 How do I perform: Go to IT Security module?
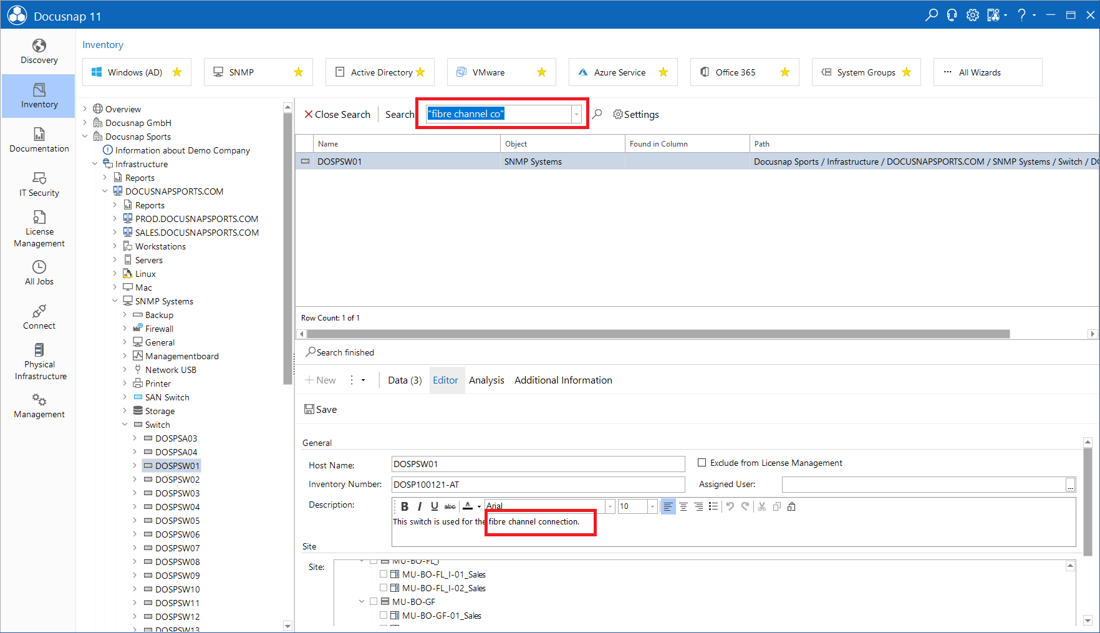click(39, 185)
